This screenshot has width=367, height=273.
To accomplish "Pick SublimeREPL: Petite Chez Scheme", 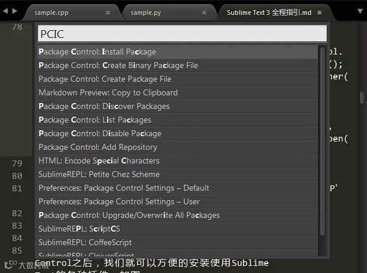I will point(178,174).
